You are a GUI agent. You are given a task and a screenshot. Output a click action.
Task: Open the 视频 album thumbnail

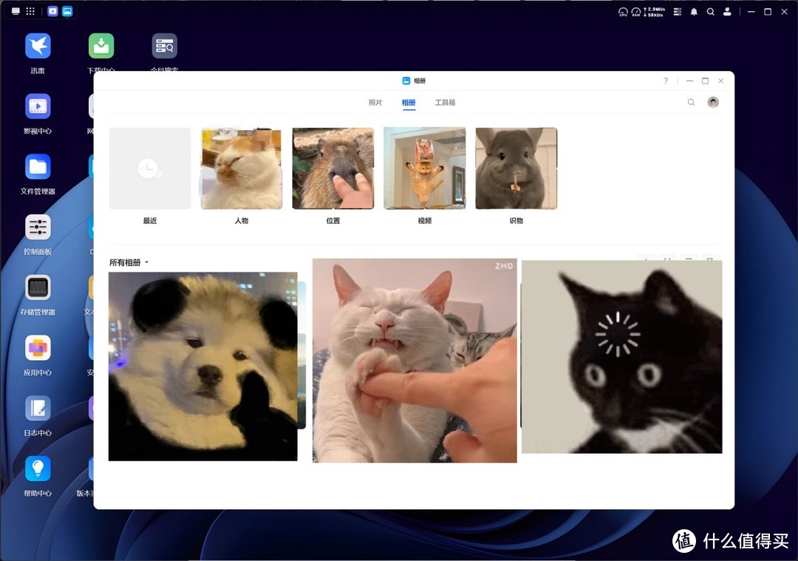[424, 169]
